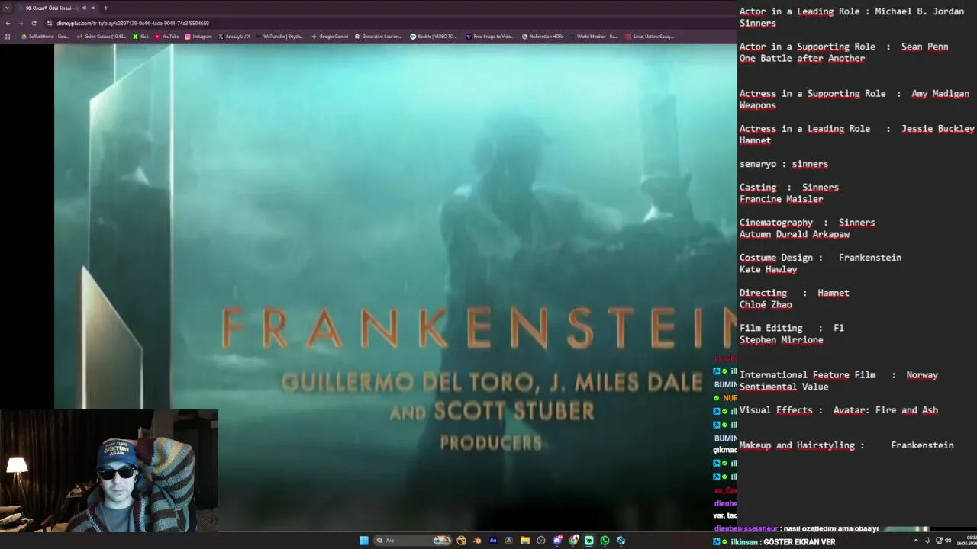
Task: Open the OBS taskbar icon
Action: tap(541, 541)
